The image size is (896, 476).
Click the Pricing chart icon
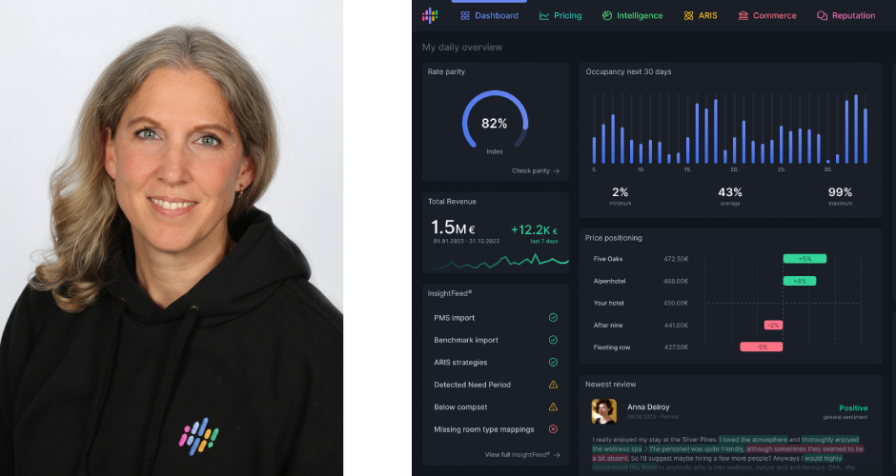pyautogui.click(x=544, y=16)
